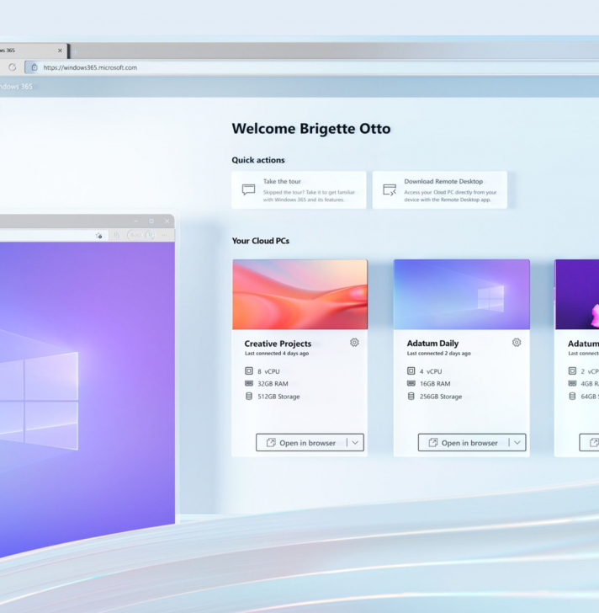Screen dimensions: 599x613
Task: Click 'Last connected 2 days ago' text
Action: point(439,354)
